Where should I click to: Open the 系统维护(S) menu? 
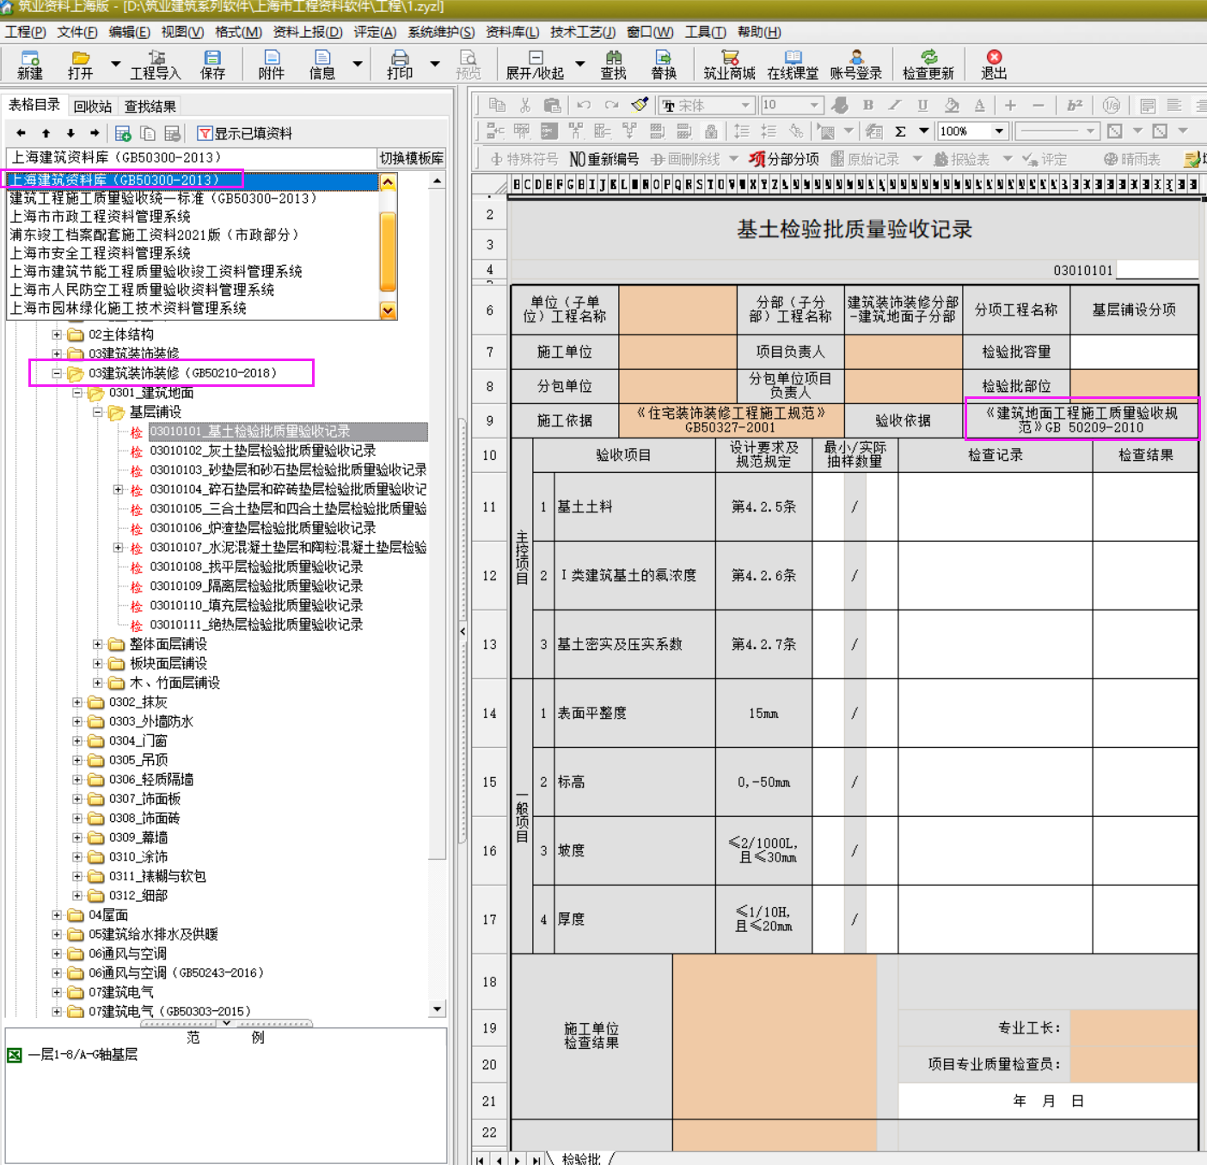(441, 32)
